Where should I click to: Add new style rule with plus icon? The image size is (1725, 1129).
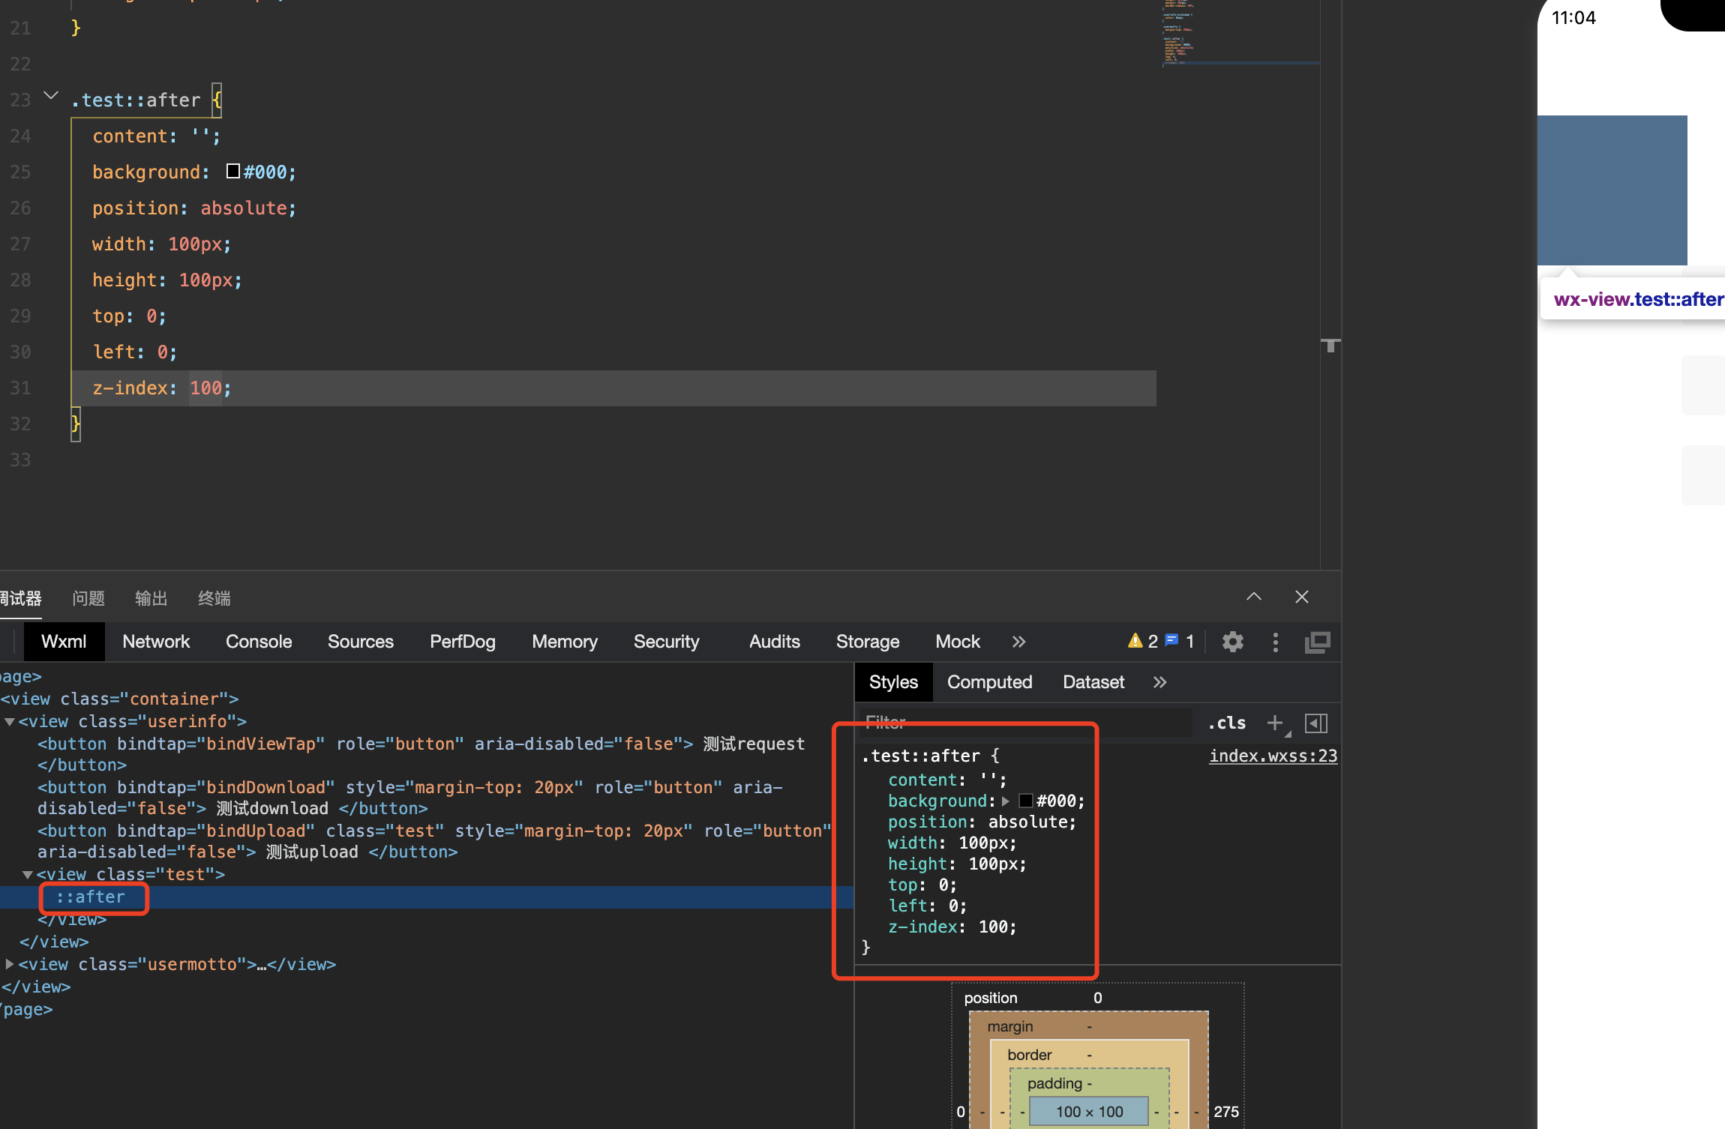1274,723
